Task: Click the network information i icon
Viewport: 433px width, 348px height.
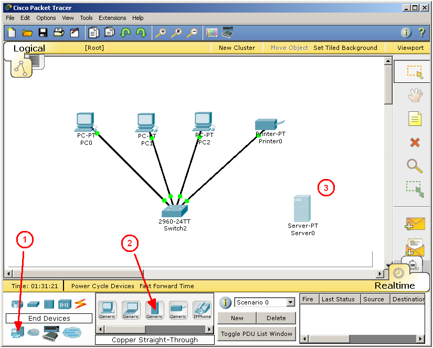Action: point(406,33)
